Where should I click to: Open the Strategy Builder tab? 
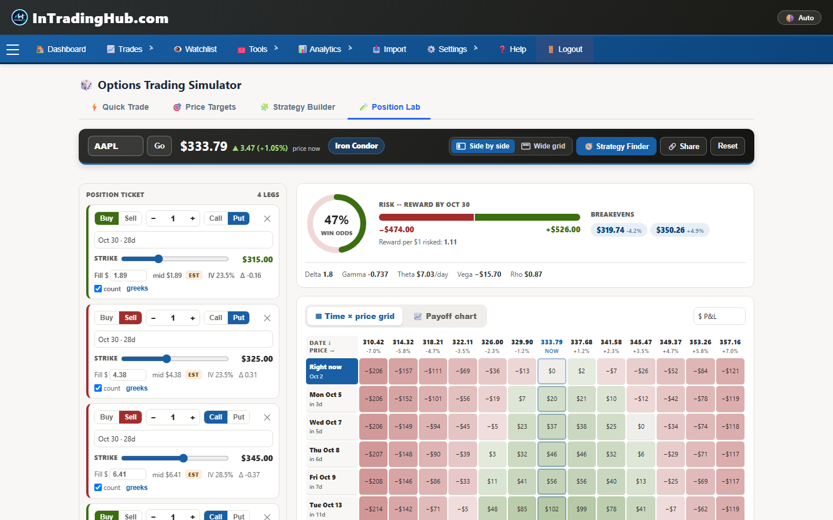(298, 107)
